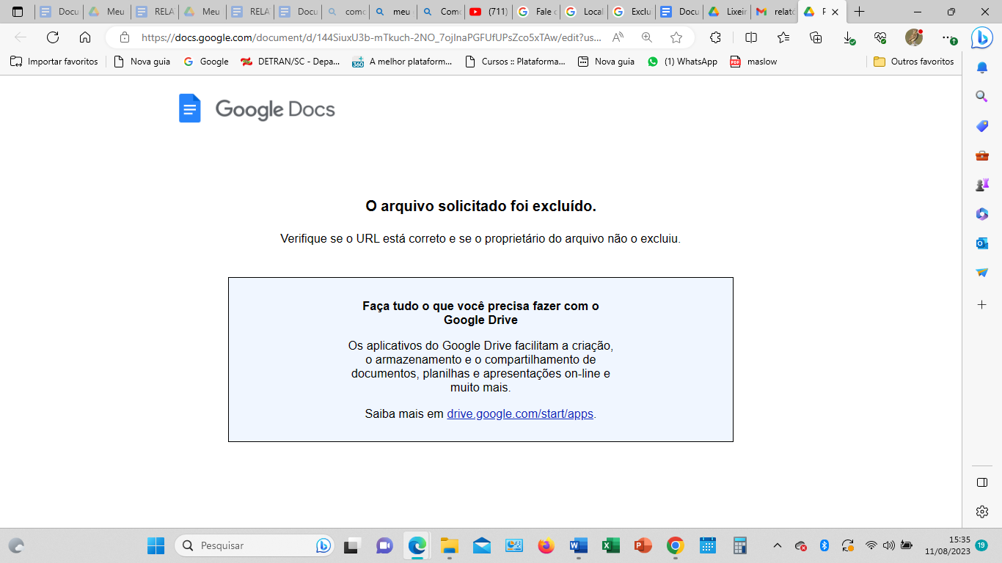
Task: Open 'Cursos :: Plataforma...' bookmark
Action: coord(516,62)
